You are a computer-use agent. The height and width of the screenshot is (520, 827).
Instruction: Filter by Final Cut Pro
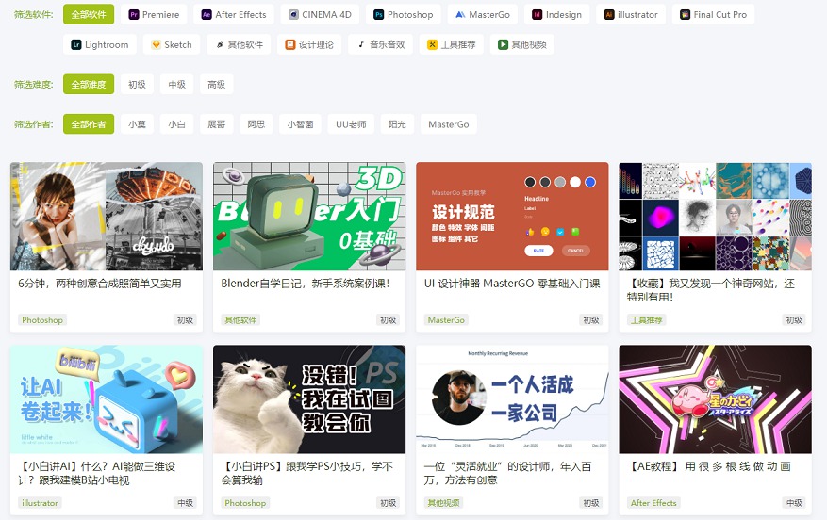(x=713, y=15)
